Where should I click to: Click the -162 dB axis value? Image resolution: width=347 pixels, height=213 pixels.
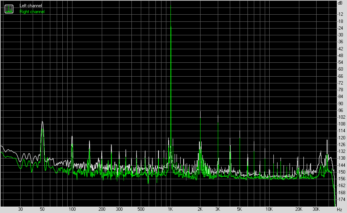tap(341, 186)
